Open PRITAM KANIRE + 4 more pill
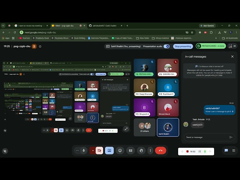The height and width of the screenshot is (180, 240). [x=211, y=46]
